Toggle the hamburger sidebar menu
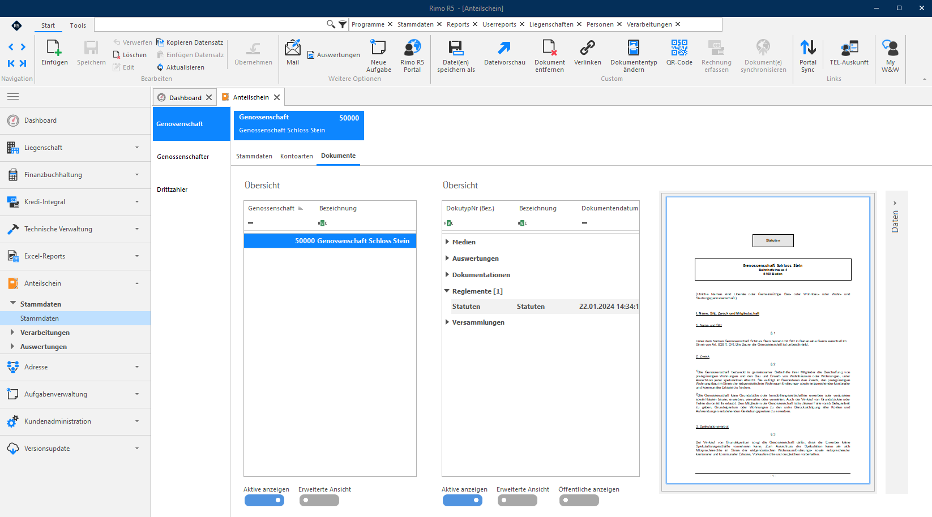This screenshot has height=517, width=932. click(x=13, y=97)
